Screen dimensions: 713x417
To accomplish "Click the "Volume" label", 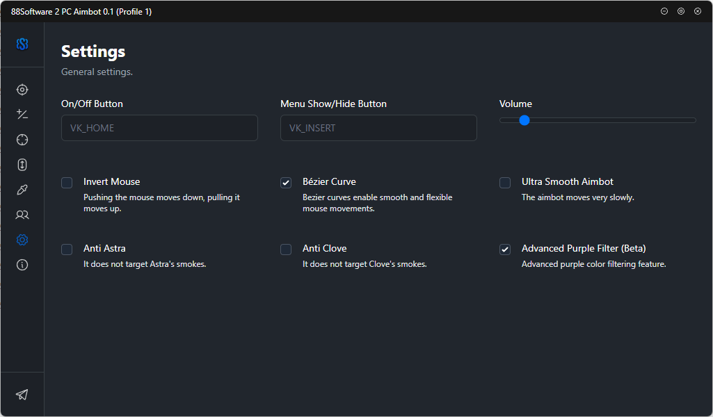I will (x=515, y=104).
